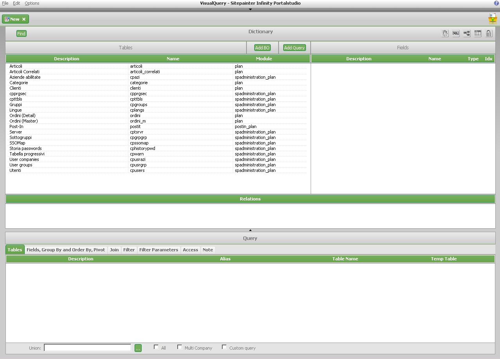500x359 pixels.
Task: Open the blue help question mark icon
Action: [x=496, y=3]
